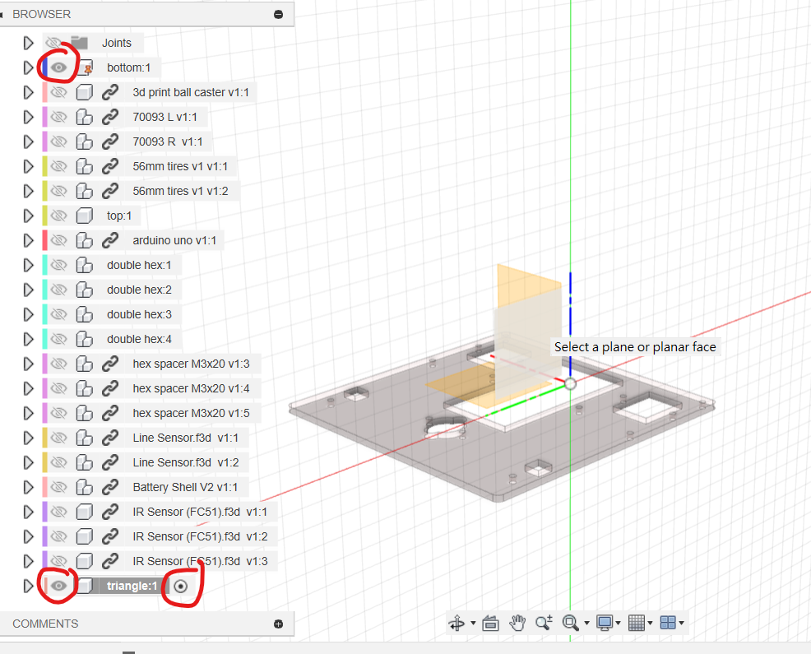Click the Viewports layout icon
Screen dimensions: 811x654
click(x=668, y=623)
